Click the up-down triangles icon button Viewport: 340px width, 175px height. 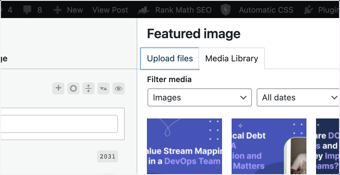(x=103, y=88)
